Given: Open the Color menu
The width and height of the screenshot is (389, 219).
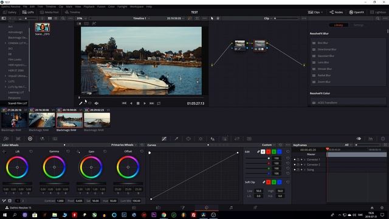Looking at the screenshot, I should [111, 7].
